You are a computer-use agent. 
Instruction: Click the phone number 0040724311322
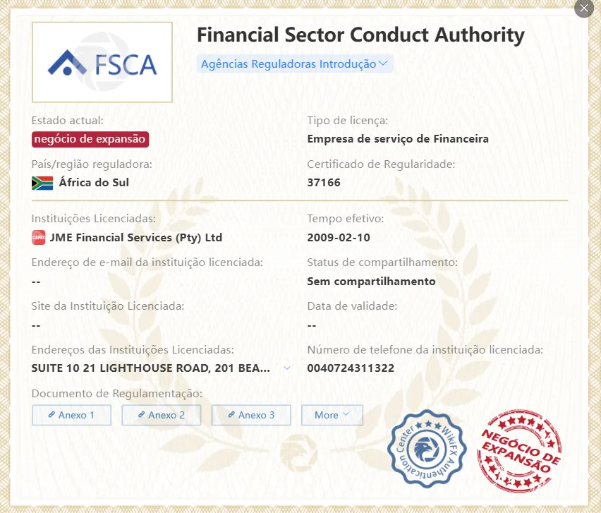pyautogui.click(x=351, y=368)
